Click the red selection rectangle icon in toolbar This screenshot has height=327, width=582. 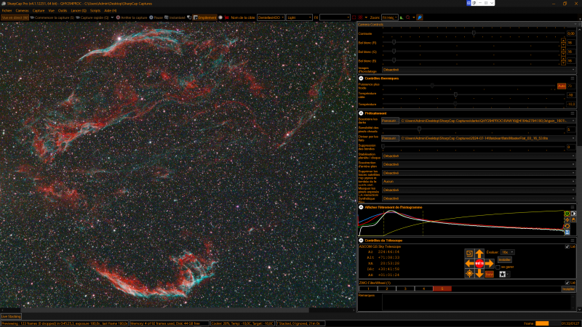pyautogui.click(x=354, y=17)
